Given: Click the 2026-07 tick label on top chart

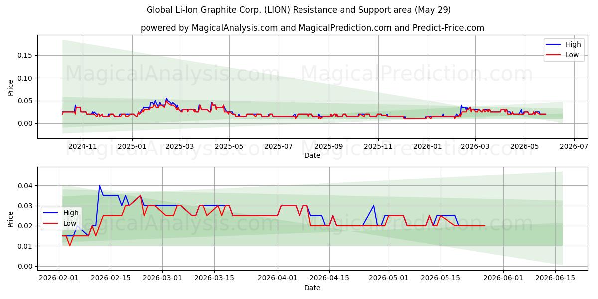Looking at the screenshot, I should click(x=574, y=147).
